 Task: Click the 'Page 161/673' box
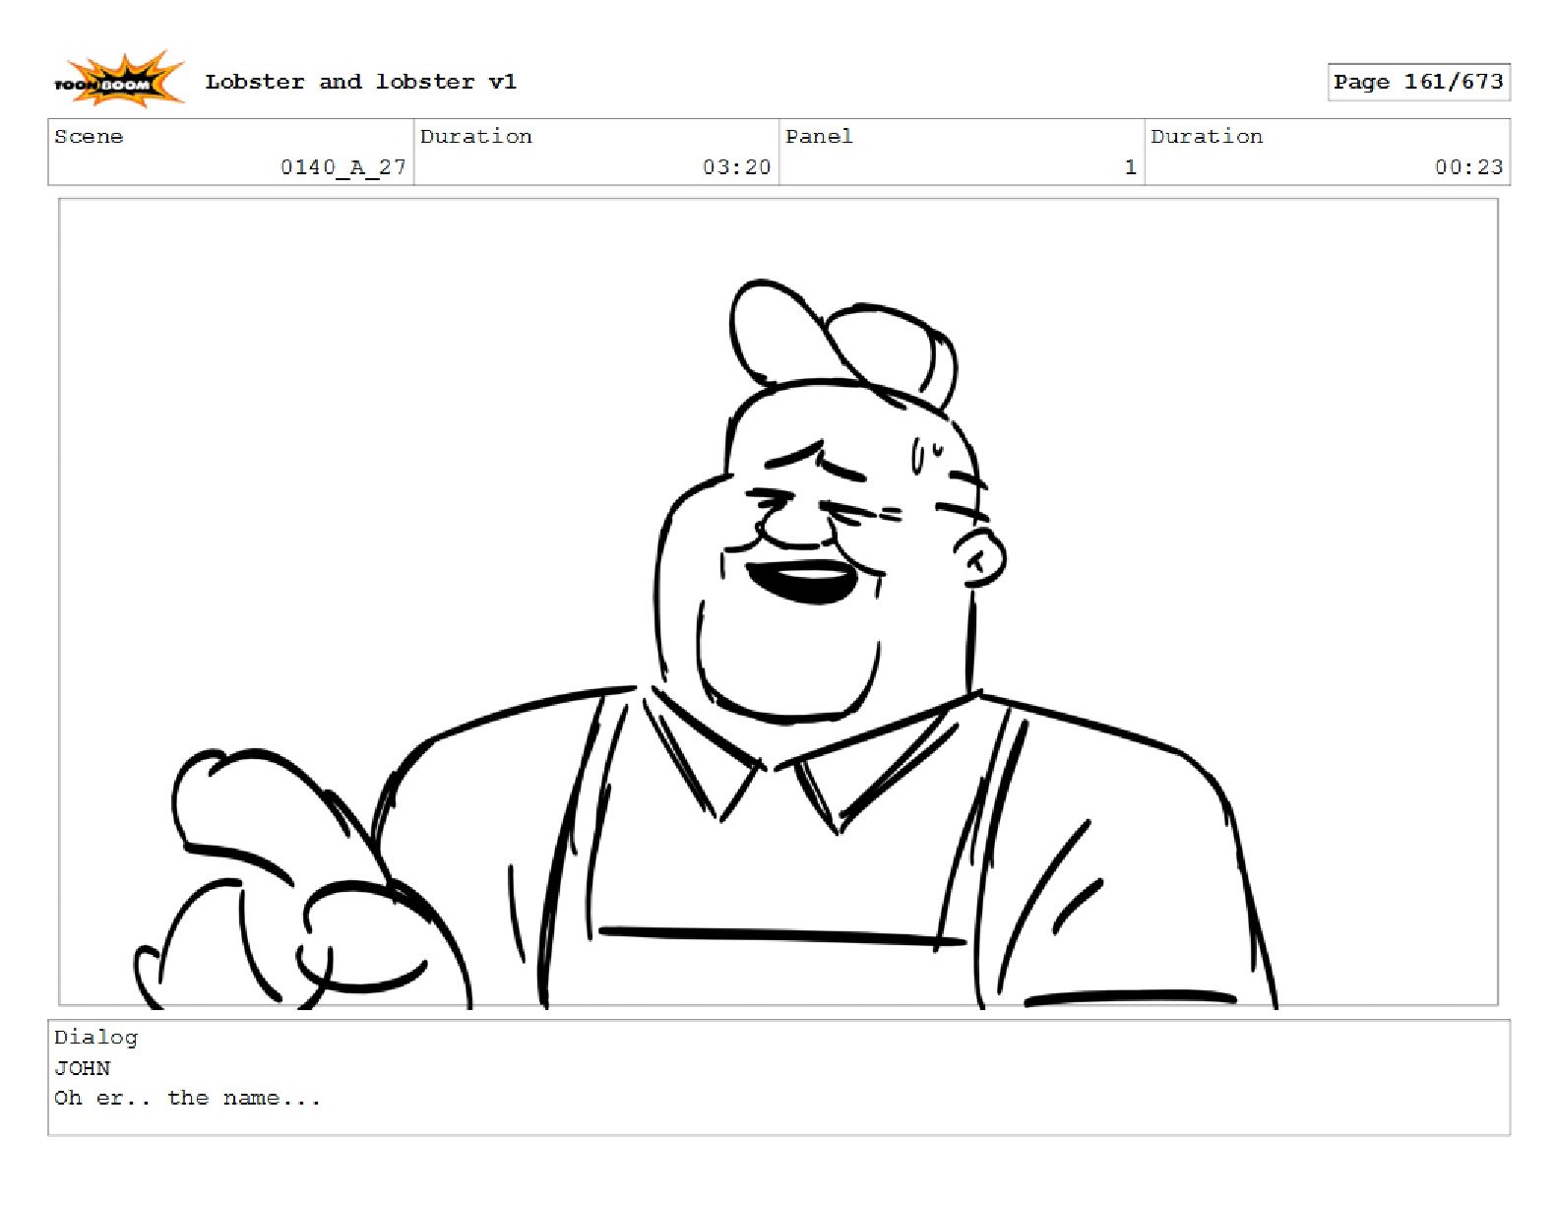coord(1418,82)
